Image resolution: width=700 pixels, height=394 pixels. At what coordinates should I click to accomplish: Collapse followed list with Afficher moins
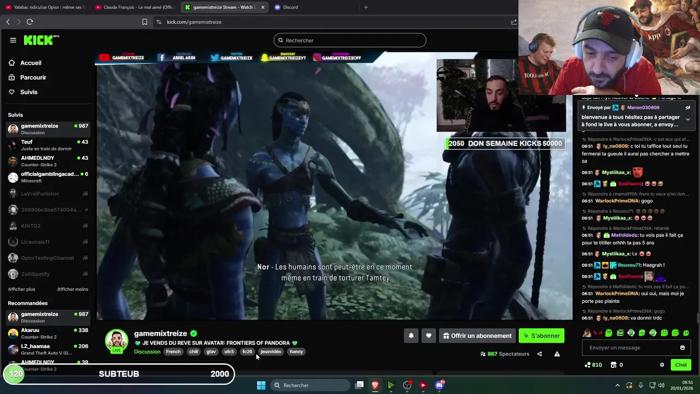tap(72, 289)
